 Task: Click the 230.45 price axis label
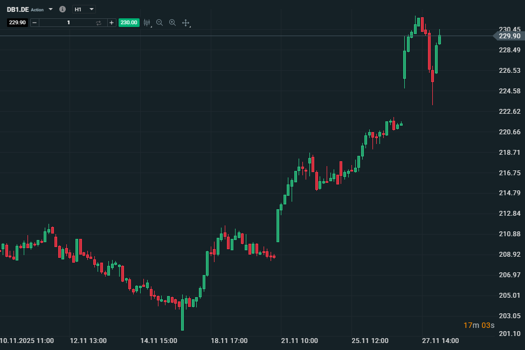click(509, 29)
